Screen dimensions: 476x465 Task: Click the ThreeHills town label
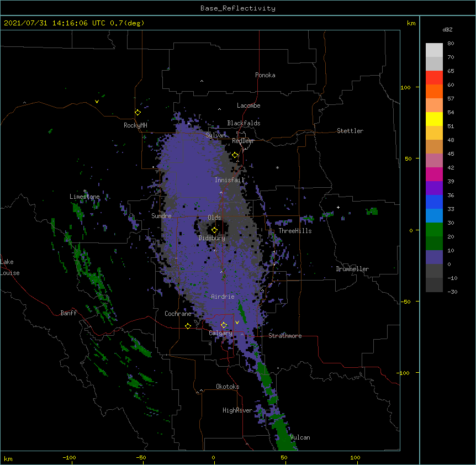[x=295, y=231]
